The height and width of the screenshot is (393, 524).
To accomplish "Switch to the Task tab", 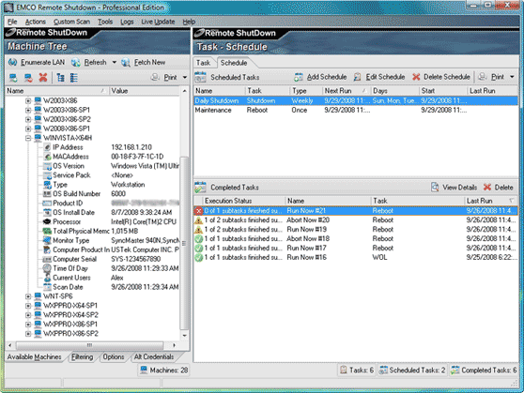I will tap(203, 63).
